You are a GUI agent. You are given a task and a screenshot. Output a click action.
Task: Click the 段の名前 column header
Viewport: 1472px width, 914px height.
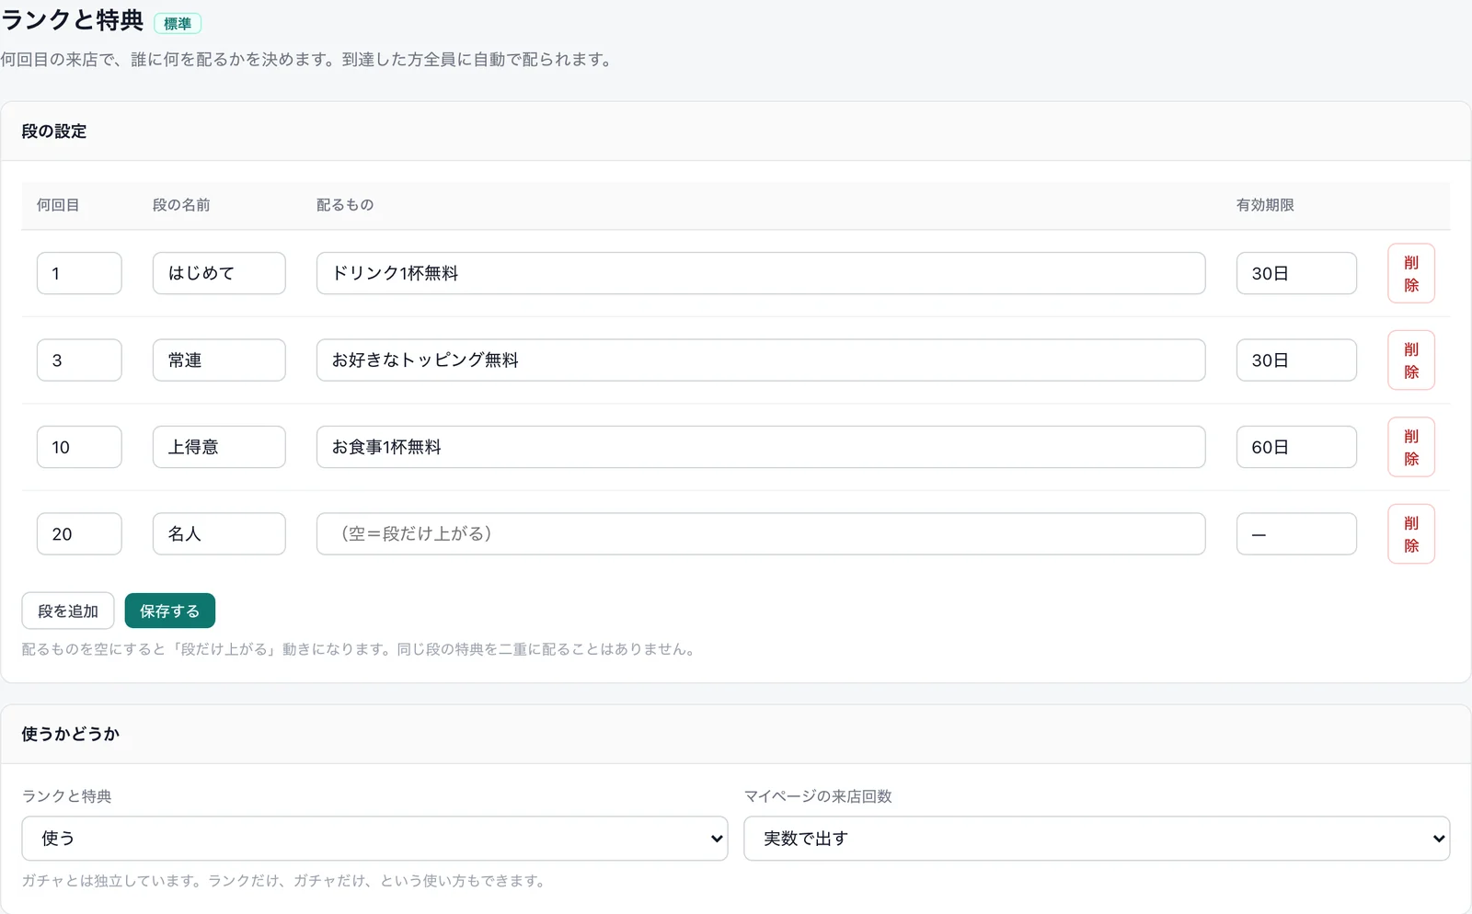pos(181,205)
